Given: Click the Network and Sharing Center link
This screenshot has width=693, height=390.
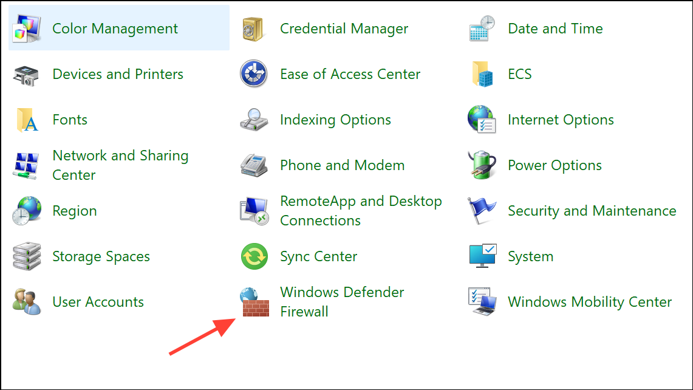Looking at the screenshot, I should [120, 165].
